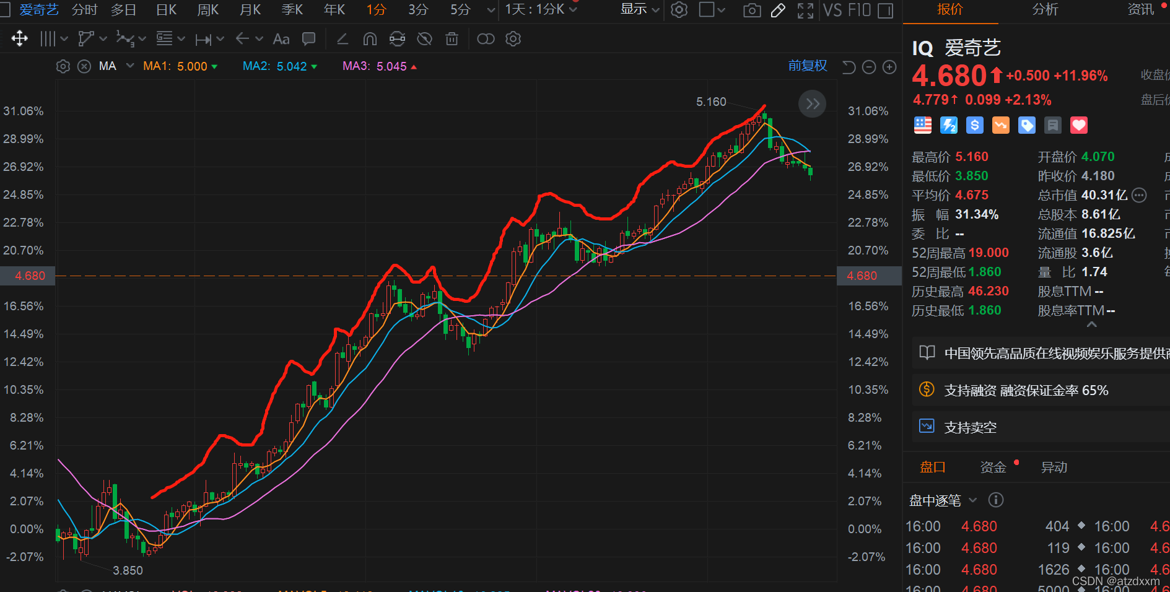The width and height of the screenshot is (1170, 592).
Task: Click the overlapping circles compare icon
Action: point(486,39)
